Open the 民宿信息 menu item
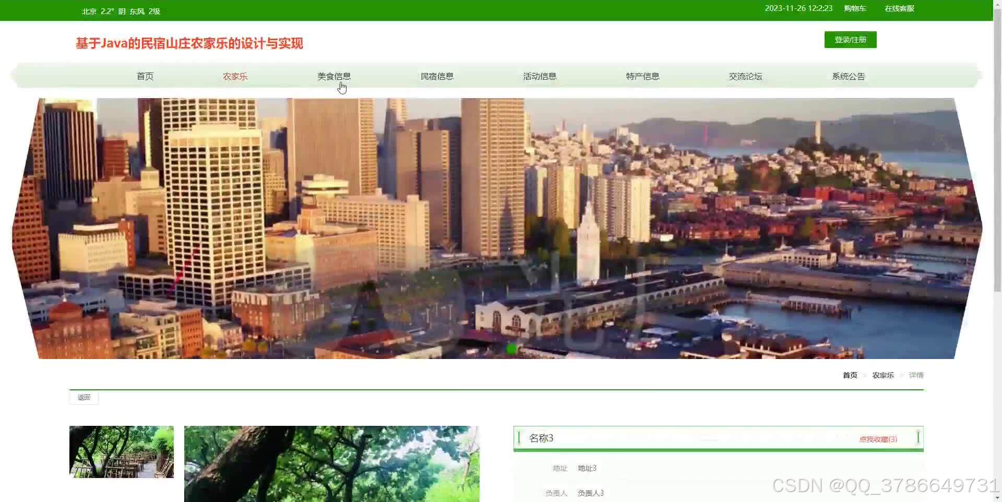Screen dimensions: 1002x502 (x=437, y=76)
